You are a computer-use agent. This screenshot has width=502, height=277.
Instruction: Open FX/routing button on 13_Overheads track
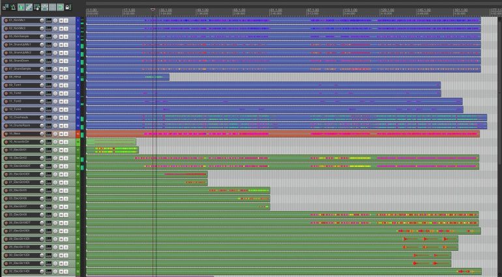(48, 117)
